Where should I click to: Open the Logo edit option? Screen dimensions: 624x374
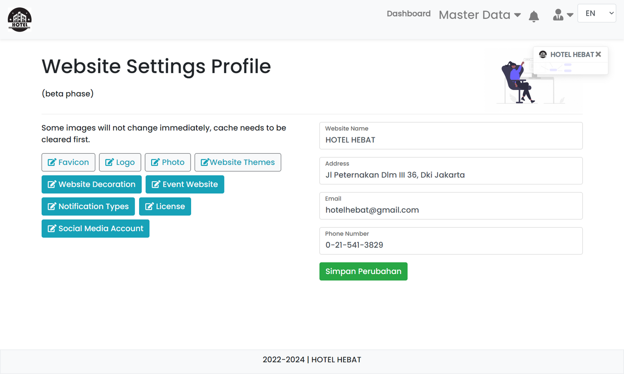coord(120,162)
